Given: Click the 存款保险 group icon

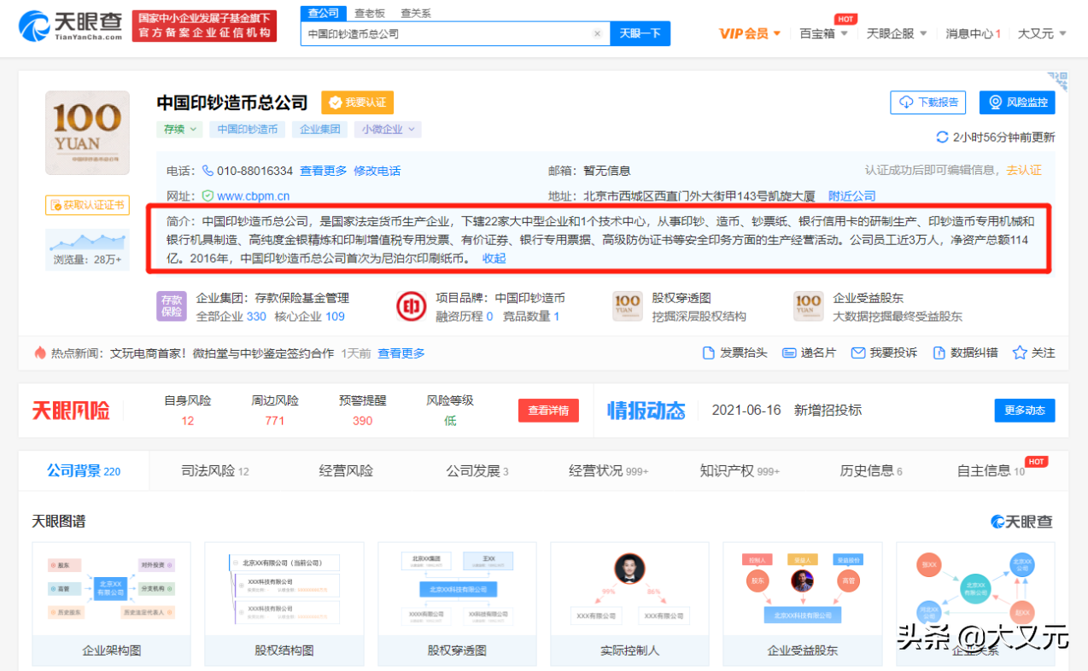Looking at the screenshot, I should point(172,306).
